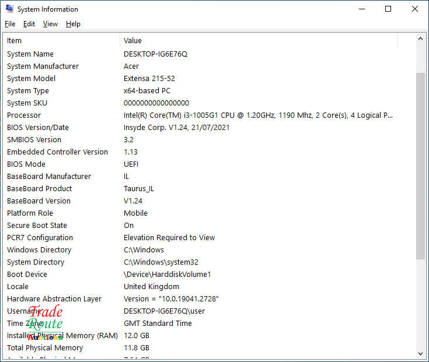Click the scrollbar up arrow
Screen dimensions: 429x362
(420, 39)
